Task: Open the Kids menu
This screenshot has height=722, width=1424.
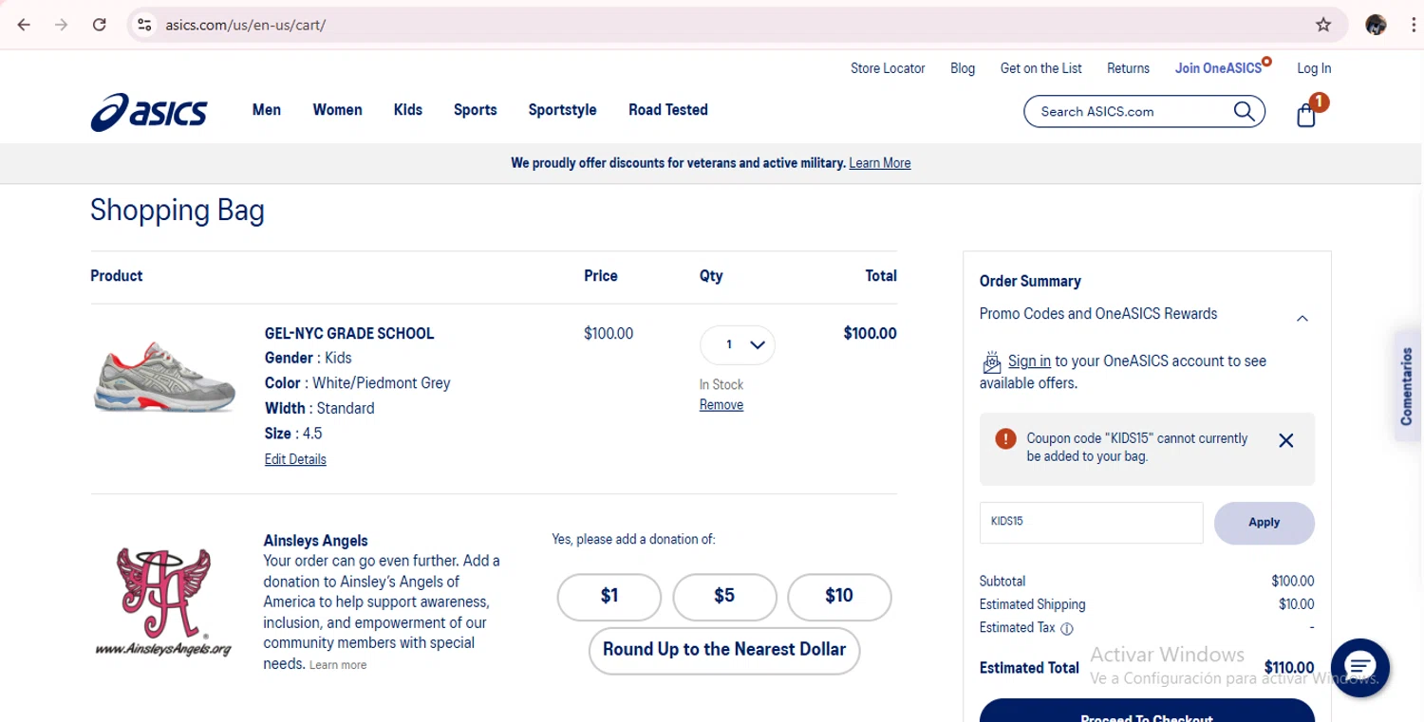Action: tap(408, 110)
